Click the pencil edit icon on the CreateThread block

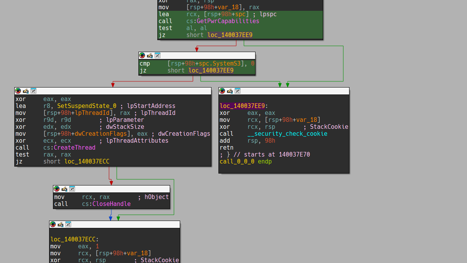pos(26,91)
